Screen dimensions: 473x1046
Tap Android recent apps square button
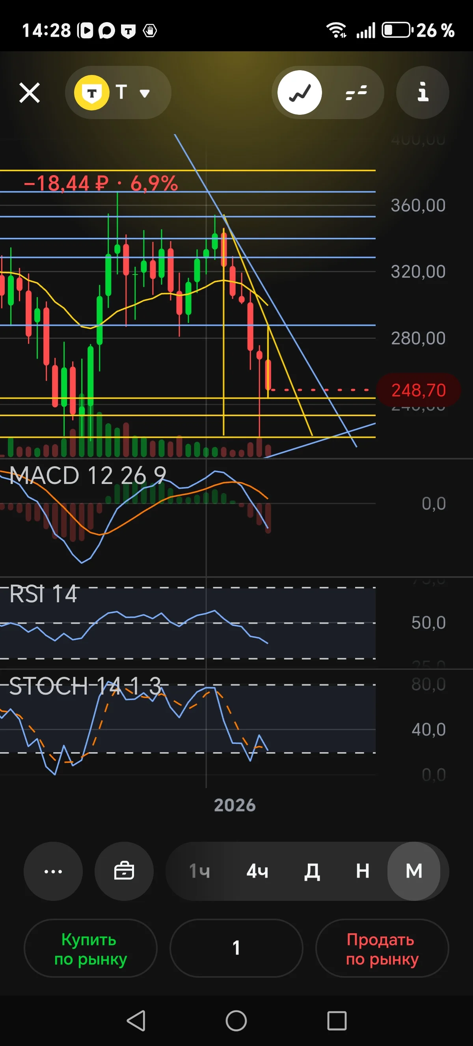[x=337, y=1020]
